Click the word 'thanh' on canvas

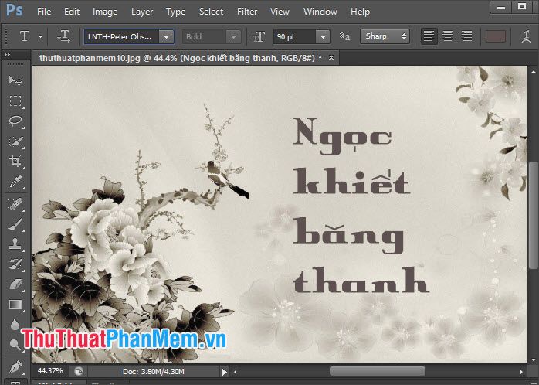[x=361, y=280]
